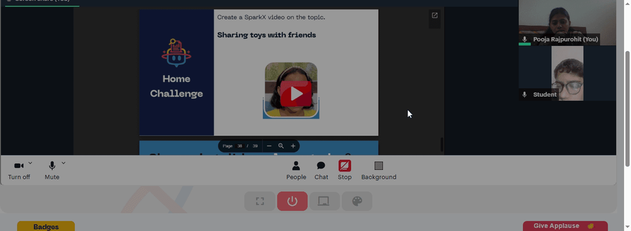Open the Badges button
This screenshot has width=631, height=231.
pyautogui.click(x=46, y=226)
